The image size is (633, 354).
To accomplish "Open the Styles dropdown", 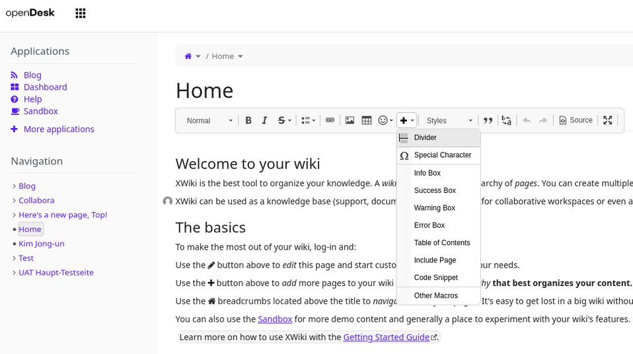I will tap(449, 120).
